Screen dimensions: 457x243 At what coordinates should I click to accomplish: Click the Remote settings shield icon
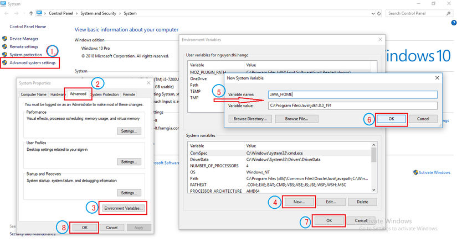pyautogui.click(x=5, y=47)
